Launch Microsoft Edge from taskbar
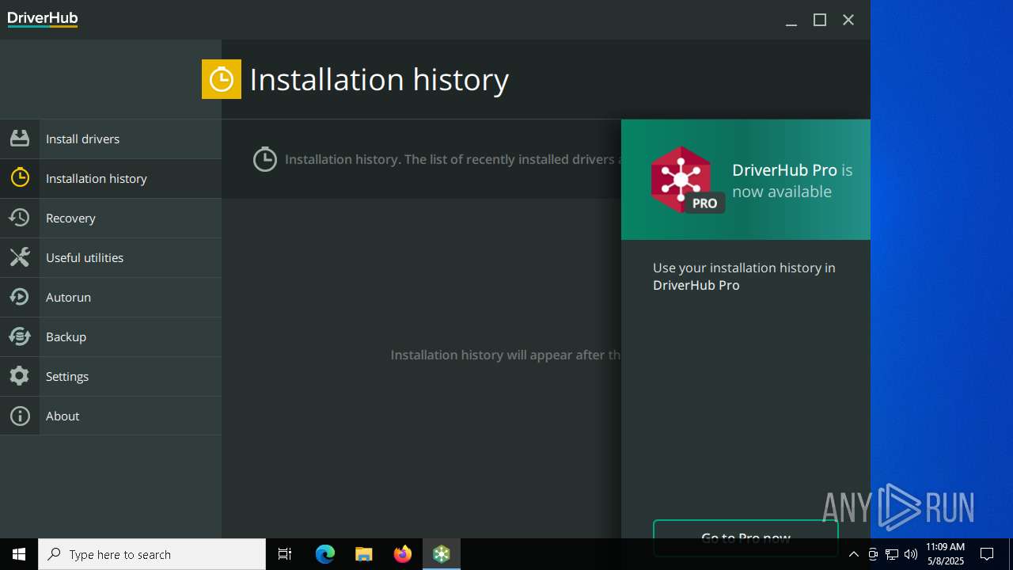This screenshot has height=570, width=1013. point(325,554)
